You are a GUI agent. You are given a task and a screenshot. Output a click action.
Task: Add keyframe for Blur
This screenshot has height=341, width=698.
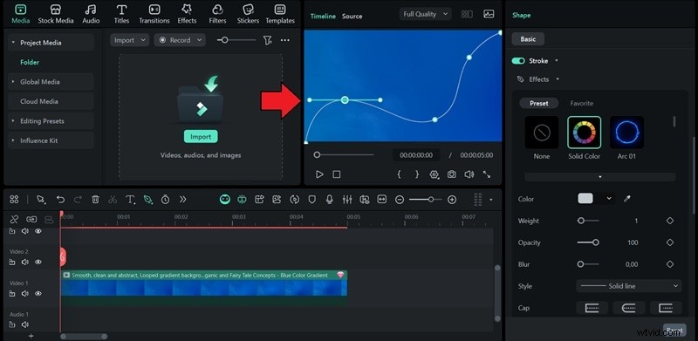670,264
